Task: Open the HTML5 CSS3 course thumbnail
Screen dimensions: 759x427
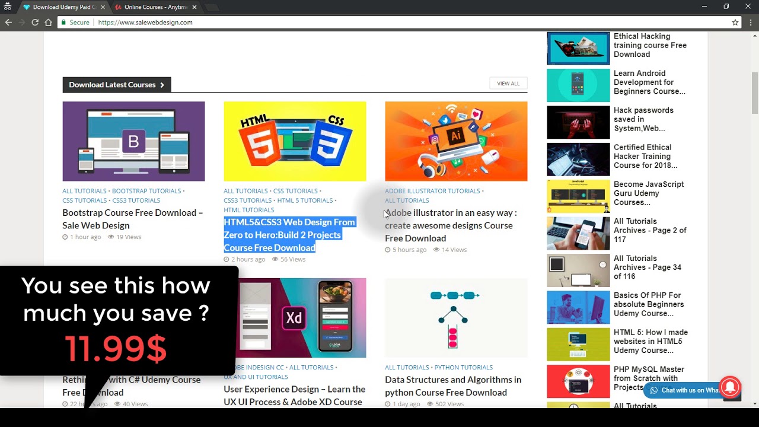Action: coord(295,141)
